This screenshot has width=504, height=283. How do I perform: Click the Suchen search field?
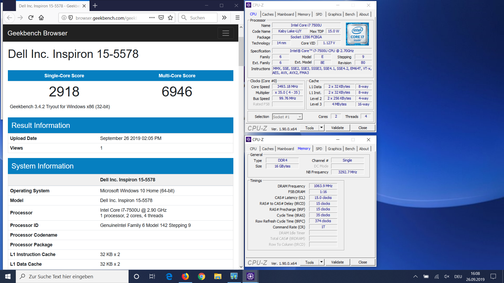[198, 18]
